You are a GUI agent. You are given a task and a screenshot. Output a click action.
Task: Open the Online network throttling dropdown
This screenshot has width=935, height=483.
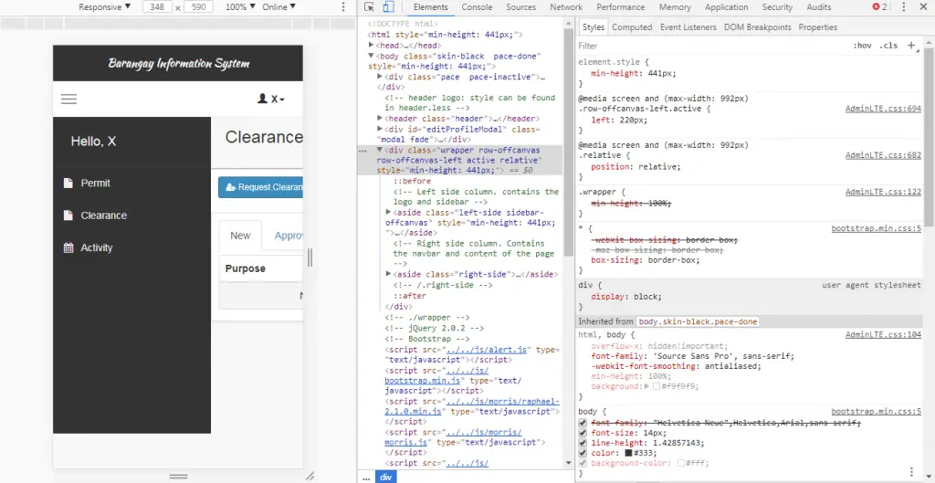278,7
